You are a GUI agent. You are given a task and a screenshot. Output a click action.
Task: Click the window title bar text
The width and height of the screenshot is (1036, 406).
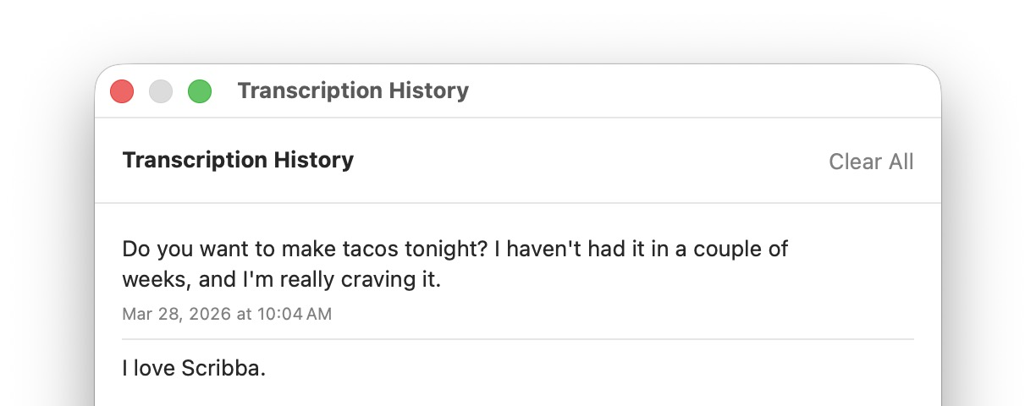pos(353,91)
